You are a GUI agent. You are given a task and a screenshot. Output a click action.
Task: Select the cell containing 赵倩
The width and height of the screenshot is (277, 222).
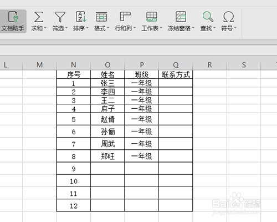tap(107, 119)
